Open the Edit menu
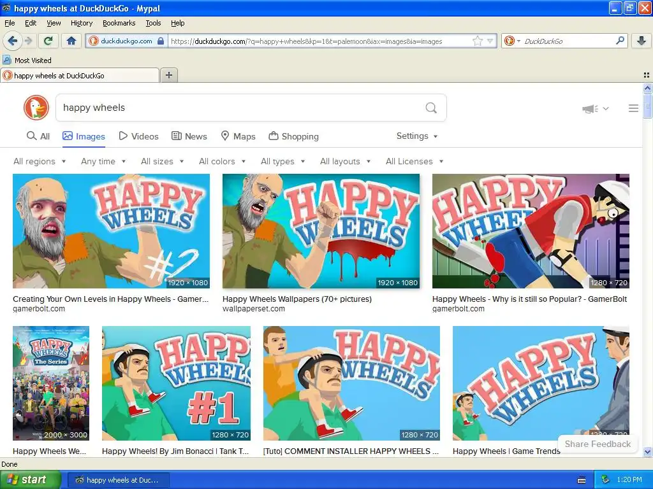The width and height of the screenshot is (653, 489). click(x=31, y=23)
